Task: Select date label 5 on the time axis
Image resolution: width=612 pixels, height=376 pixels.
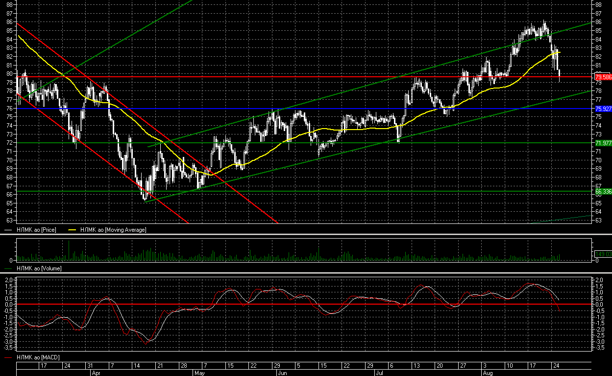Action: click(298, 366)
